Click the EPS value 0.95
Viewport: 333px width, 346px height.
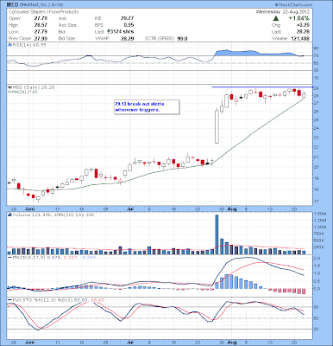coord(129,25)
